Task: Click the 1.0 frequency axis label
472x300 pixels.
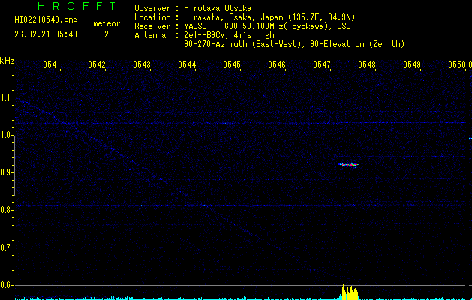Action: [x=7, y=135]
